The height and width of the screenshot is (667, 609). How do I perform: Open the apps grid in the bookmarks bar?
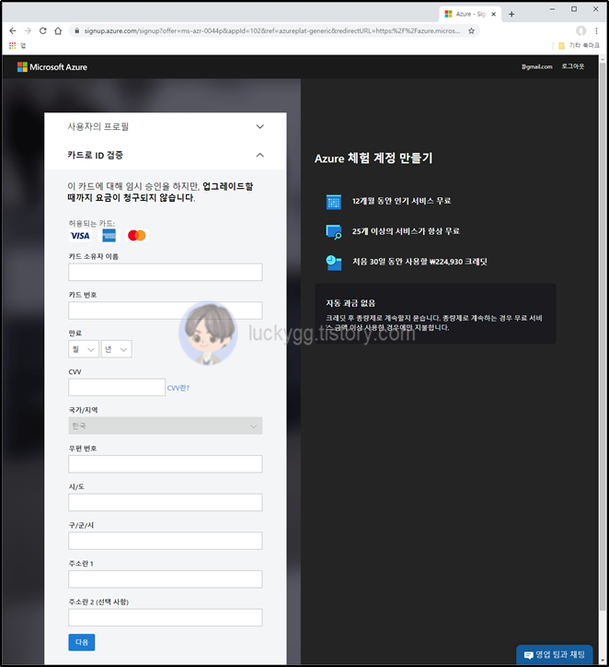click(12, 45)
